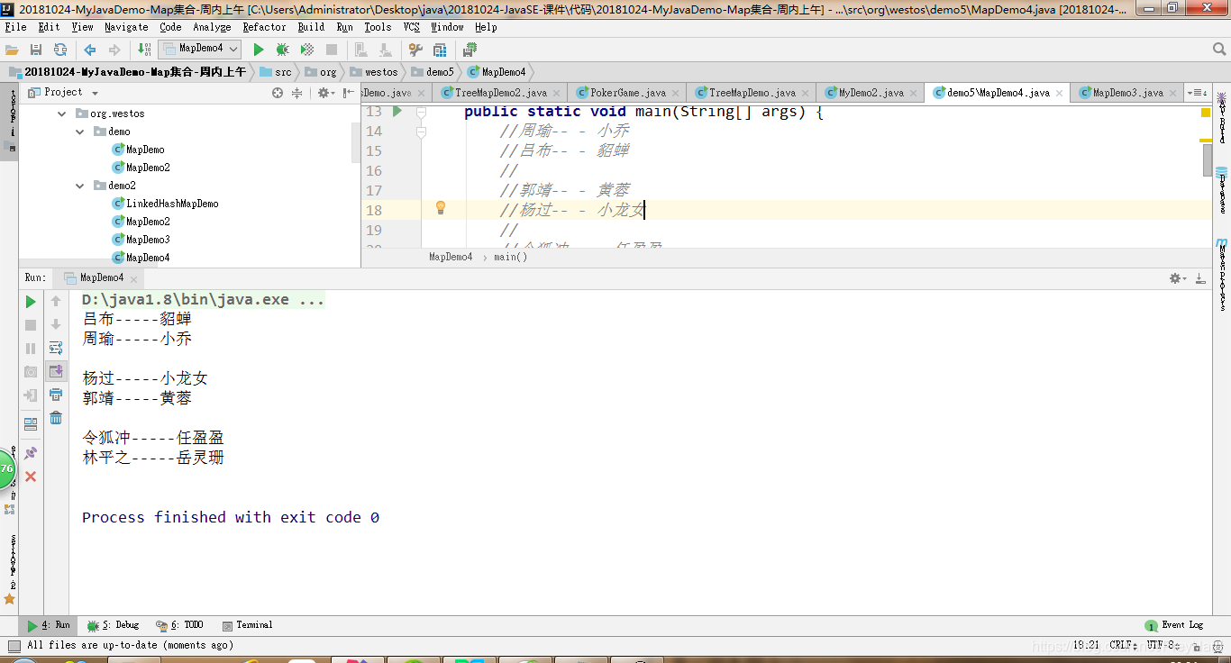This screenshot has height=663, width=1231.
Task: Switch to the MapDemo3.java tab
Action: [x=1127, y=93]
